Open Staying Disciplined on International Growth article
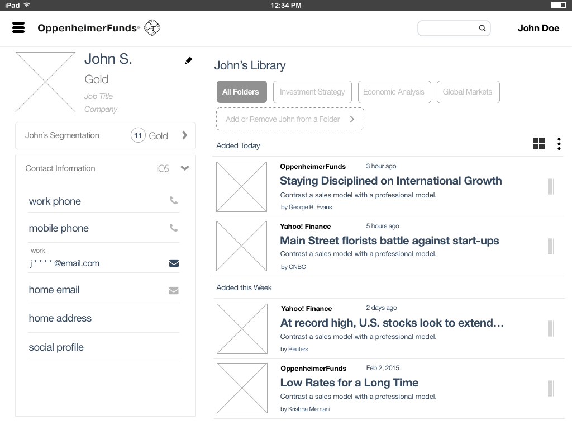This screenshot has width=572, height=429. point(390,181)
